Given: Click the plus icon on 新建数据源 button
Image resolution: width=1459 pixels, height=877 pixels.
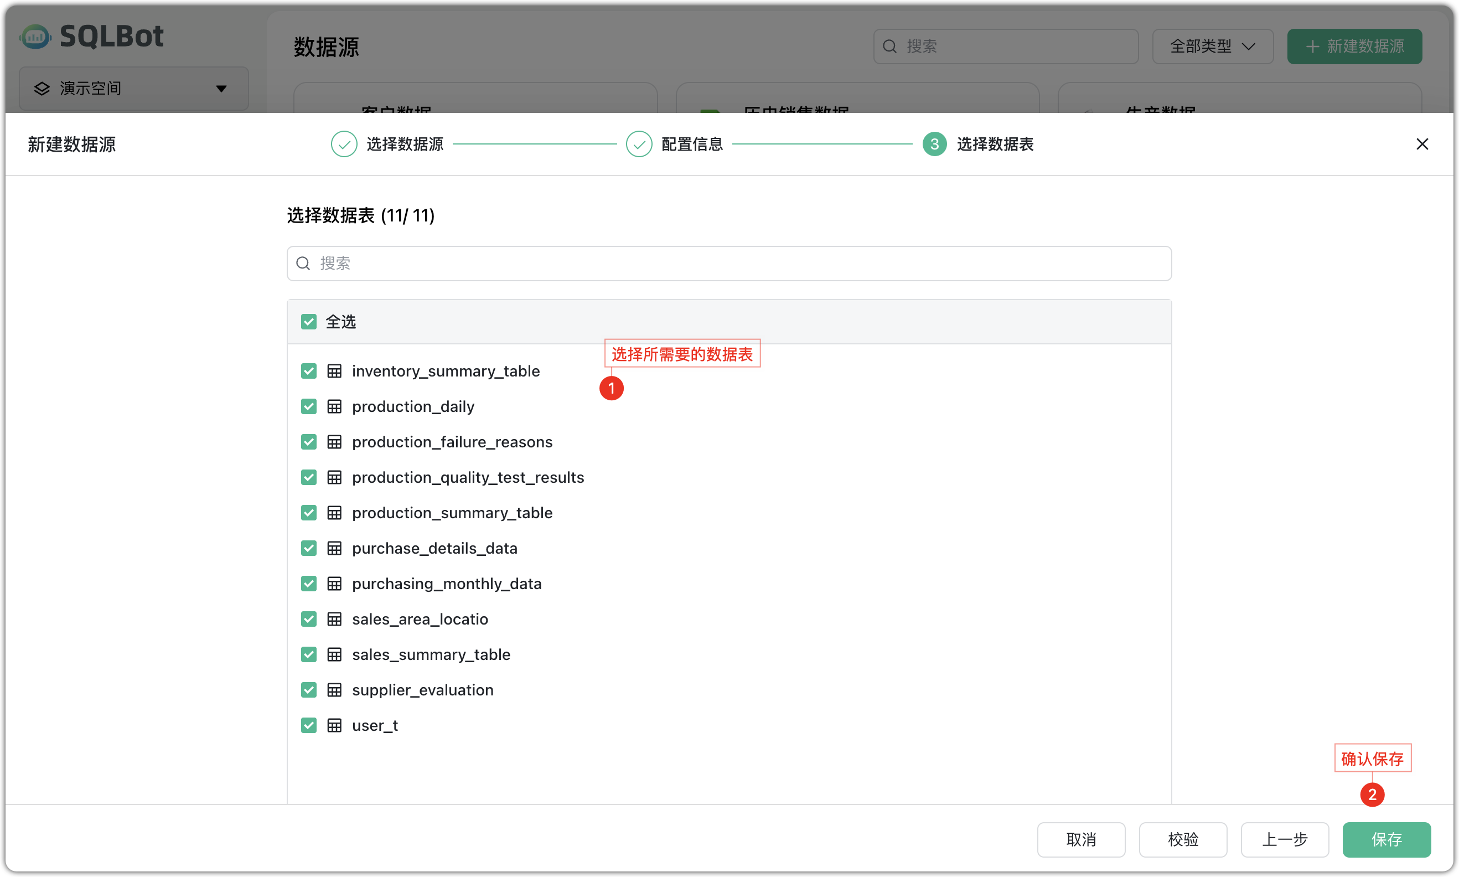Looking at the screenshot, I should pos(1312,46).
